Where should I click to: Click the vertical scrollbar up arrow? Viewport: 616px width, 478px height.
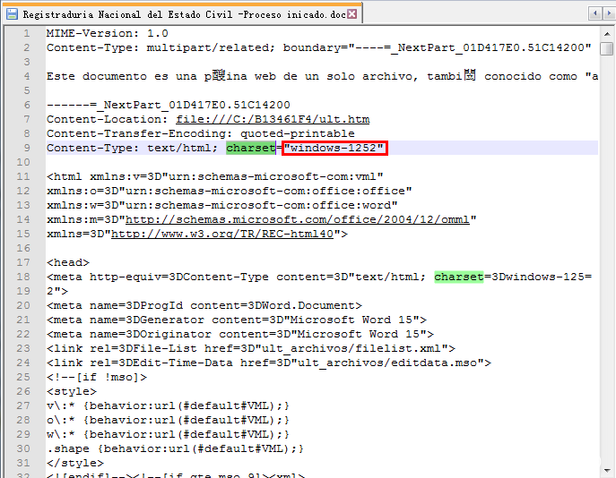coord(607,32)
